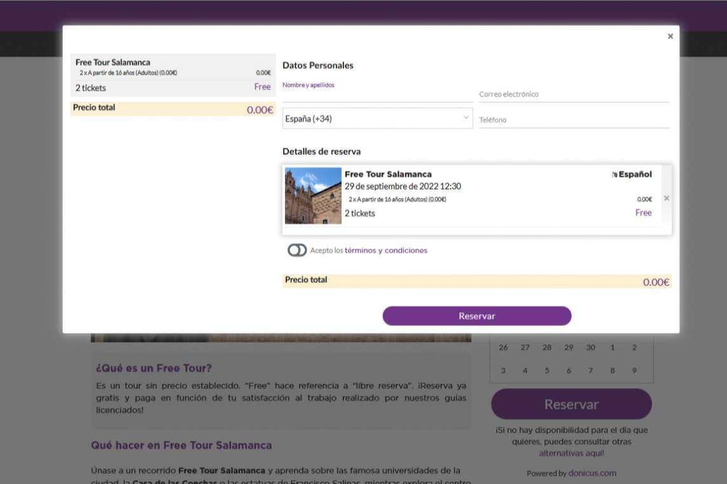Pick day 30 on the calendar
Viewport: 727px width, 484px height.
click(590, 348)
